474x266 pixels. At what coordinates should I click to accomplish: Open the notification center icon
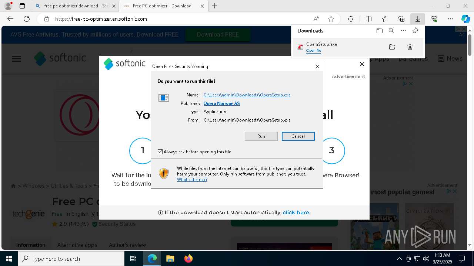[462, 259]
